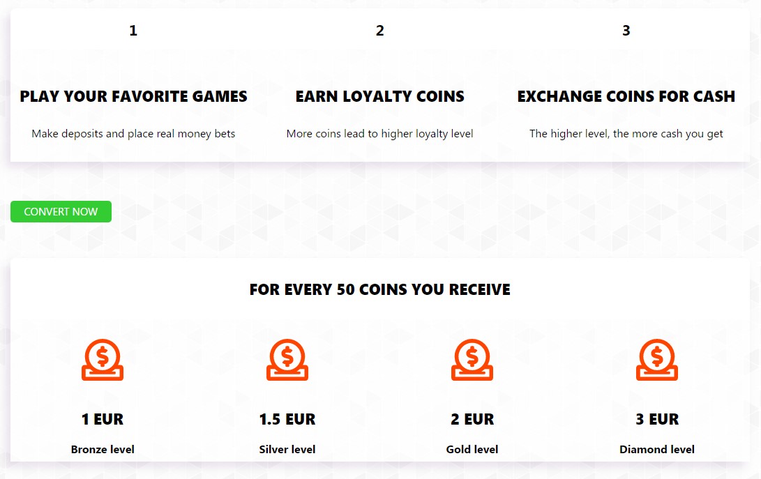Image resolution: width=761 pixels, height=479 pixels.
Task: Click the 1.5 EUR reward amount
Action: [x=287, y=419]
